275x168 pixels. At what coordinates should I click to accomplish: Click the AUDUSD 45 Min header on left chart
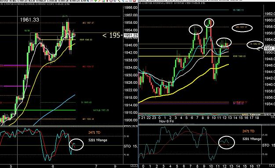[8, 1]
